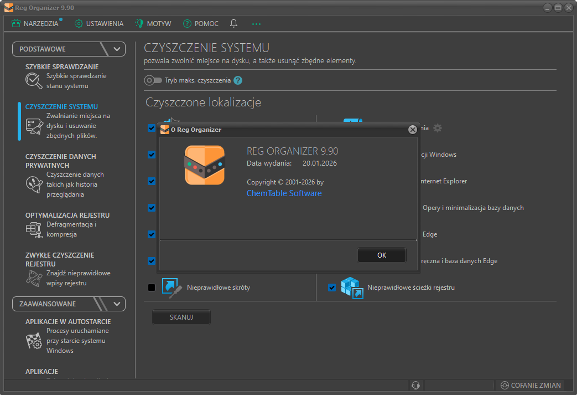577x395 pixels.
Task: Collapse the PODSTAWOWE section chevron
Action: point(117,49)
